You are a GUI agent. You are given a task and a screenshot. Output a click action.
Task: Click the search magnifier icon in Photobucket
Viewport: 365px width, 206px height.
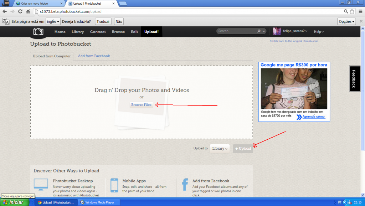click(259, 31)
